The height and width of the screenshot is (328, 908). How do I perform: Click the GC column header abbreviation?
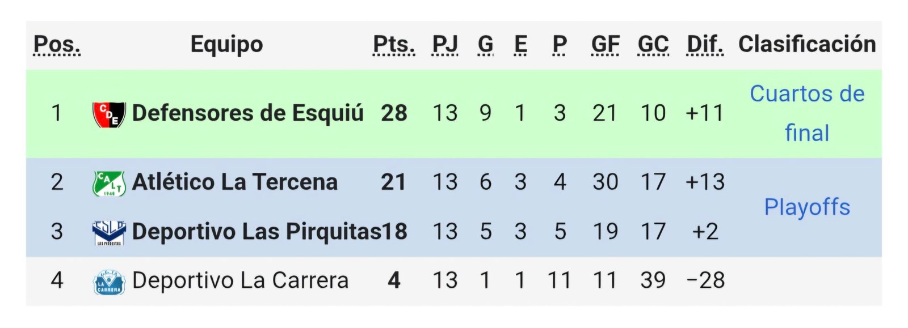pos(653,44)
